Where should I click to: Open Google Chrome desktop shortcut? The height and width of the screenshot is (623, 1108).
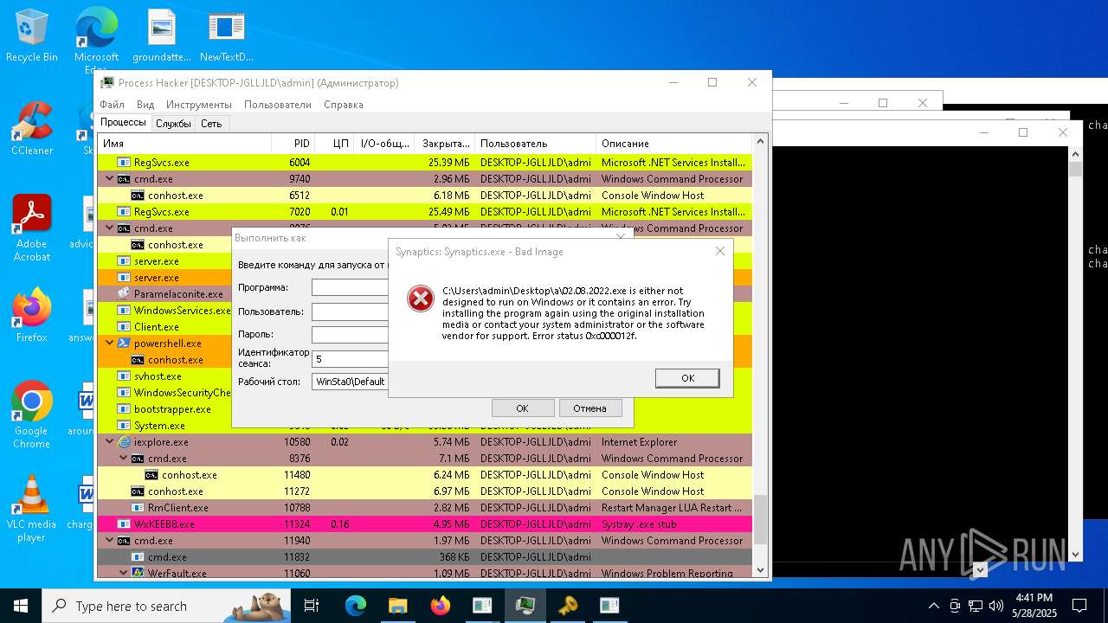click(32, 414)
